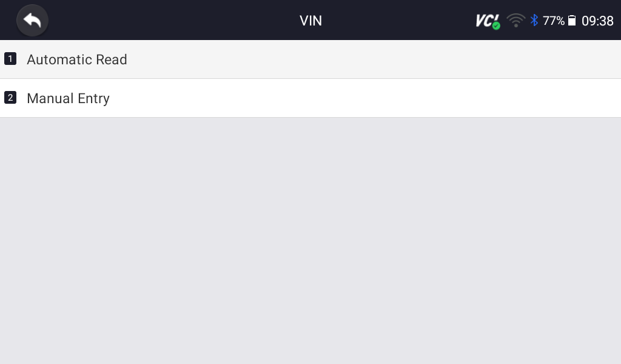Select the Automatic Read text label
This screenshot has height=364, width=621.
[77, 59]
